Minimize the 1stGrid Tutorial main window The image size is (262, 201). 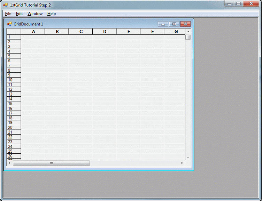229,4
